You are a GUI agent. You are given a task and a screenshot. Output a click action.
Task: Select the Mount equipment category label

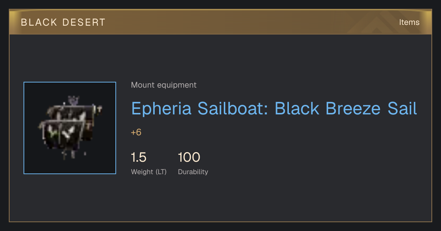(x=164, y=85)
